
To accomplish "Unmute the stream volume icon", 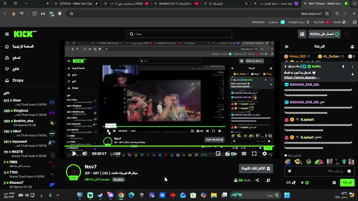I will 85,154.
